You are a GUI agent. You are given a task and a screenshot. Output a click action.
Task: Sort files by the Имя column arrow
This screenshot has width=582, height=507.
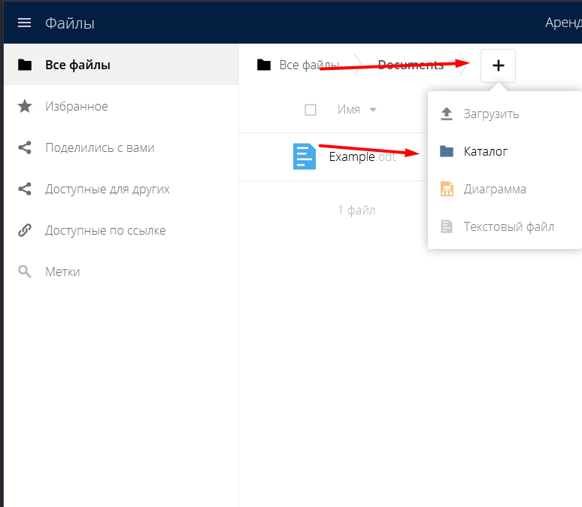[x=373, y=111]
